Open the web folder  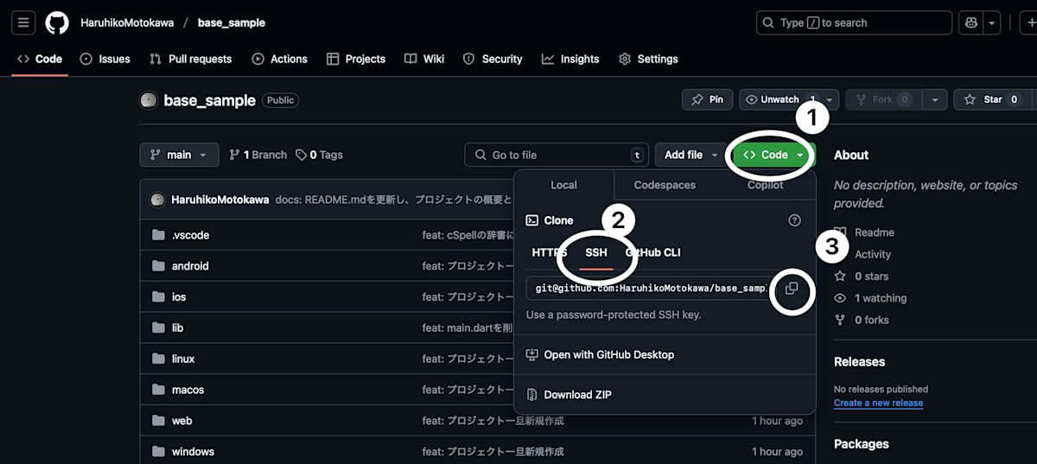coord(181,421)
